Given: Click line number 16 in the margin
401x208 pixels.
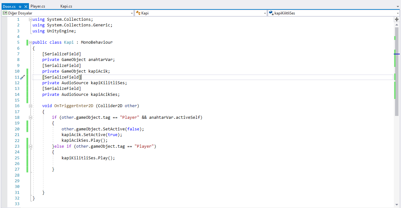Looking at the screenshot, I should point(17,106).
